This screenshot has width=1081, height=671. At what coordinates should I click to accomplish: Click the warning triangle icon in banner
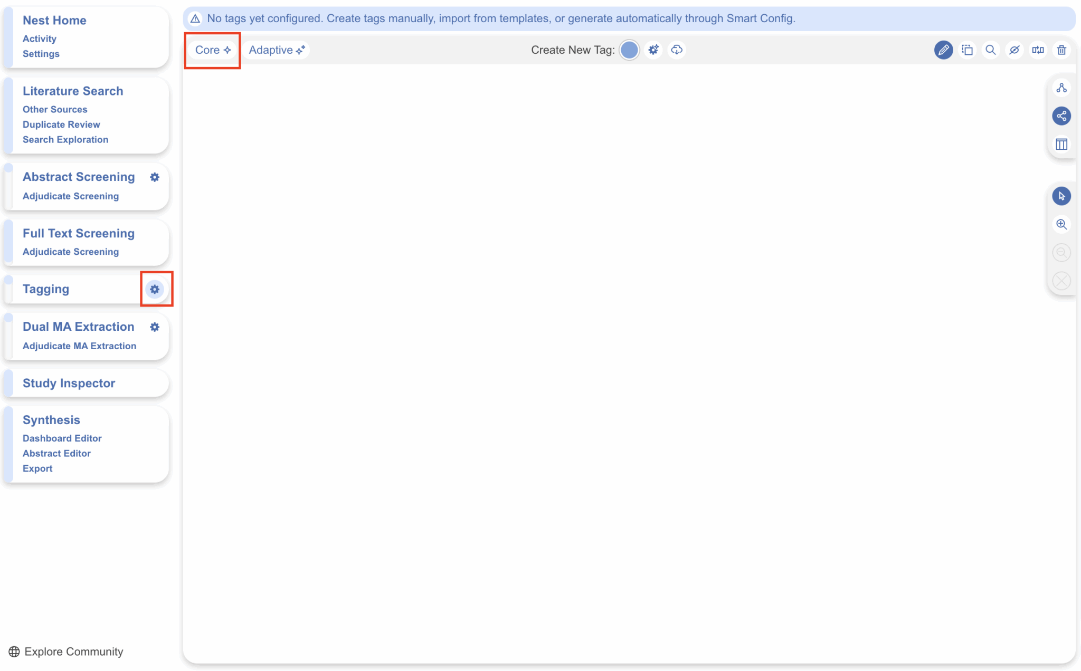click(x=195, y=18)
